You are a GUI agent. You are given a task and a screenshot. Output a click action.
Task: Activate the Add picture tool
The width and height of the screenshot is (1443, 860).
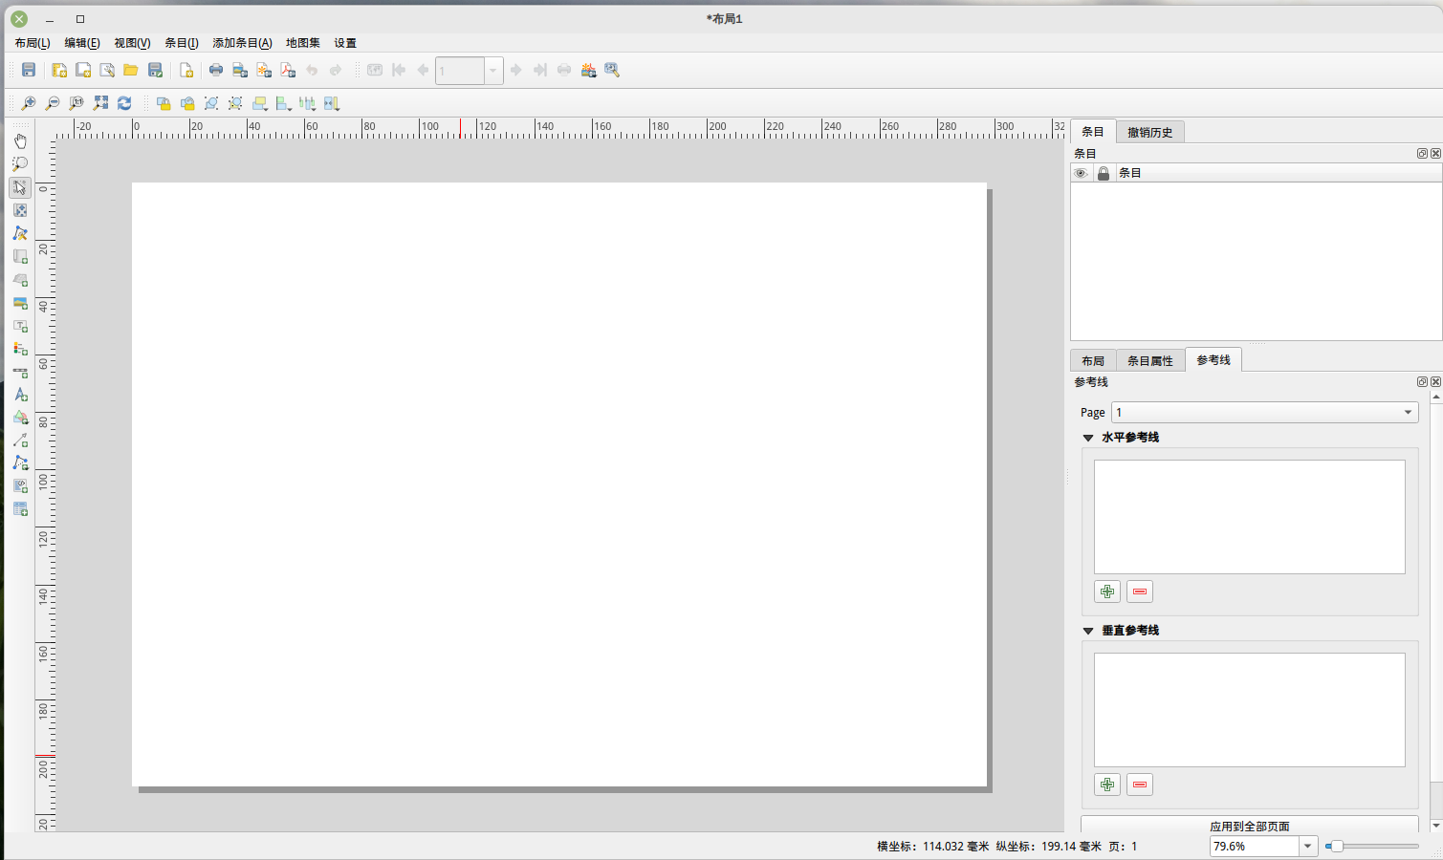[20, 303]
